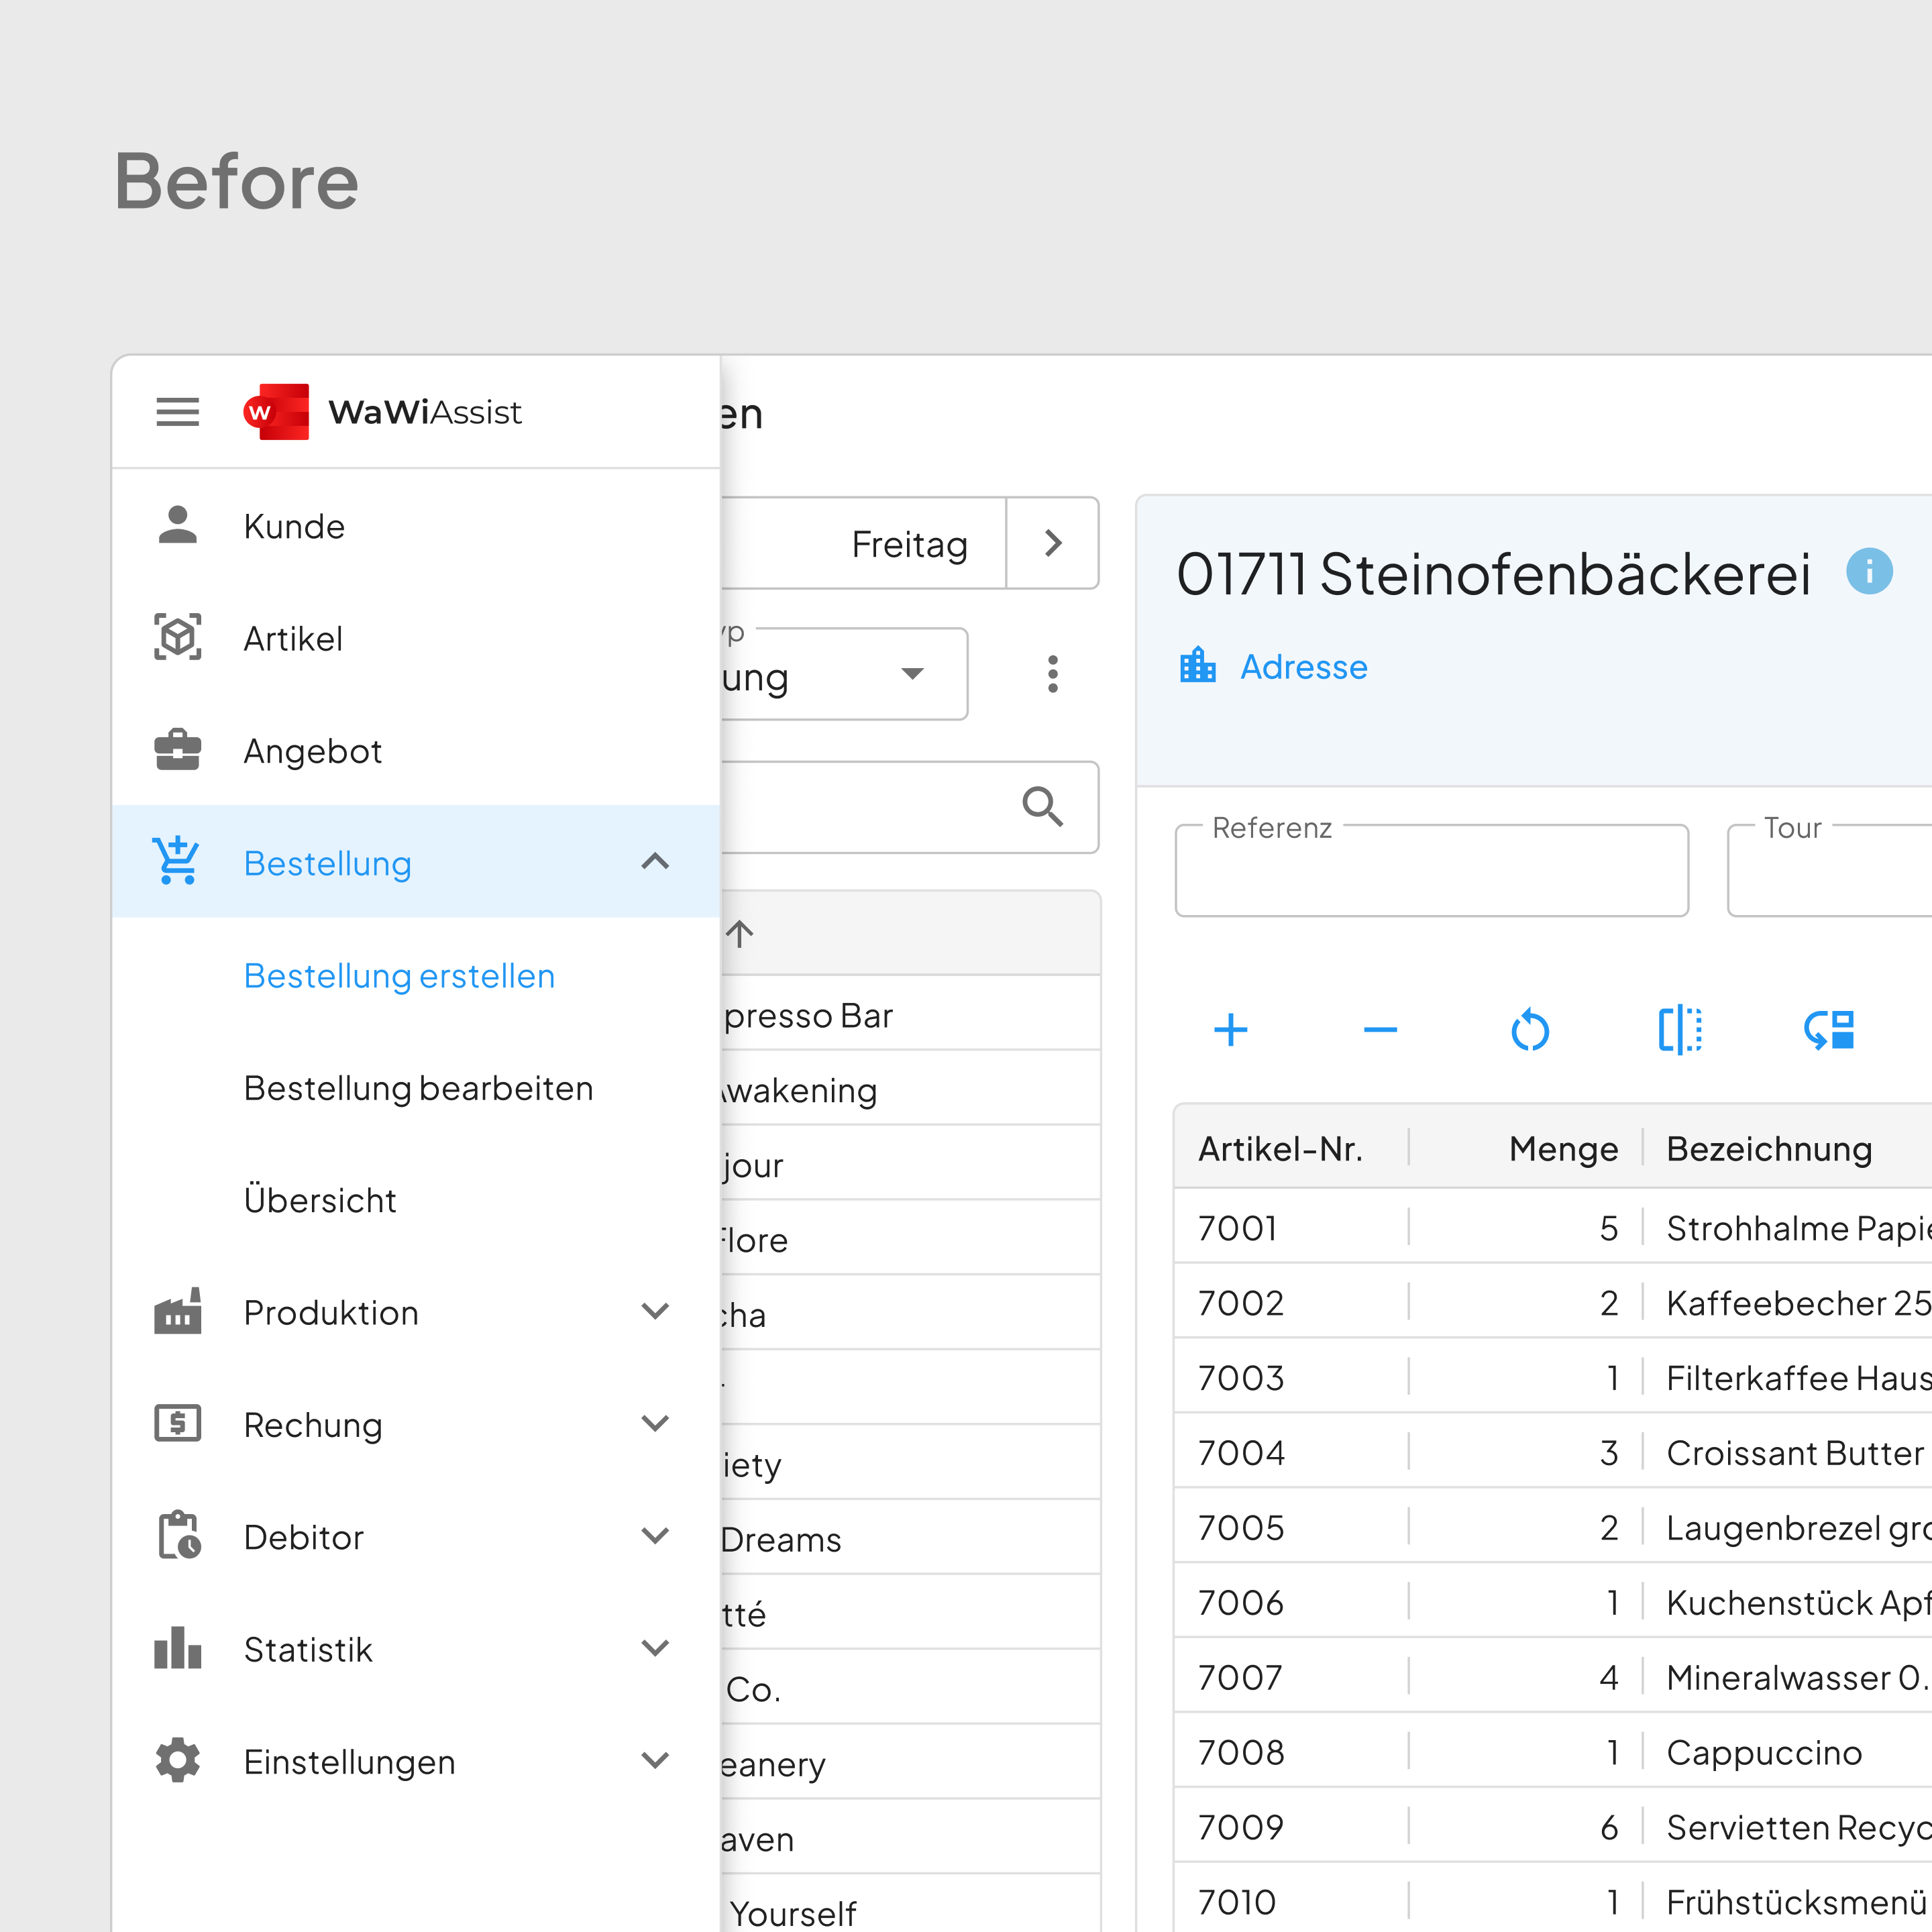Select the Kaffeebecher row description
Viewport: 1932px width, 1932px height.
(1799, 1303)
